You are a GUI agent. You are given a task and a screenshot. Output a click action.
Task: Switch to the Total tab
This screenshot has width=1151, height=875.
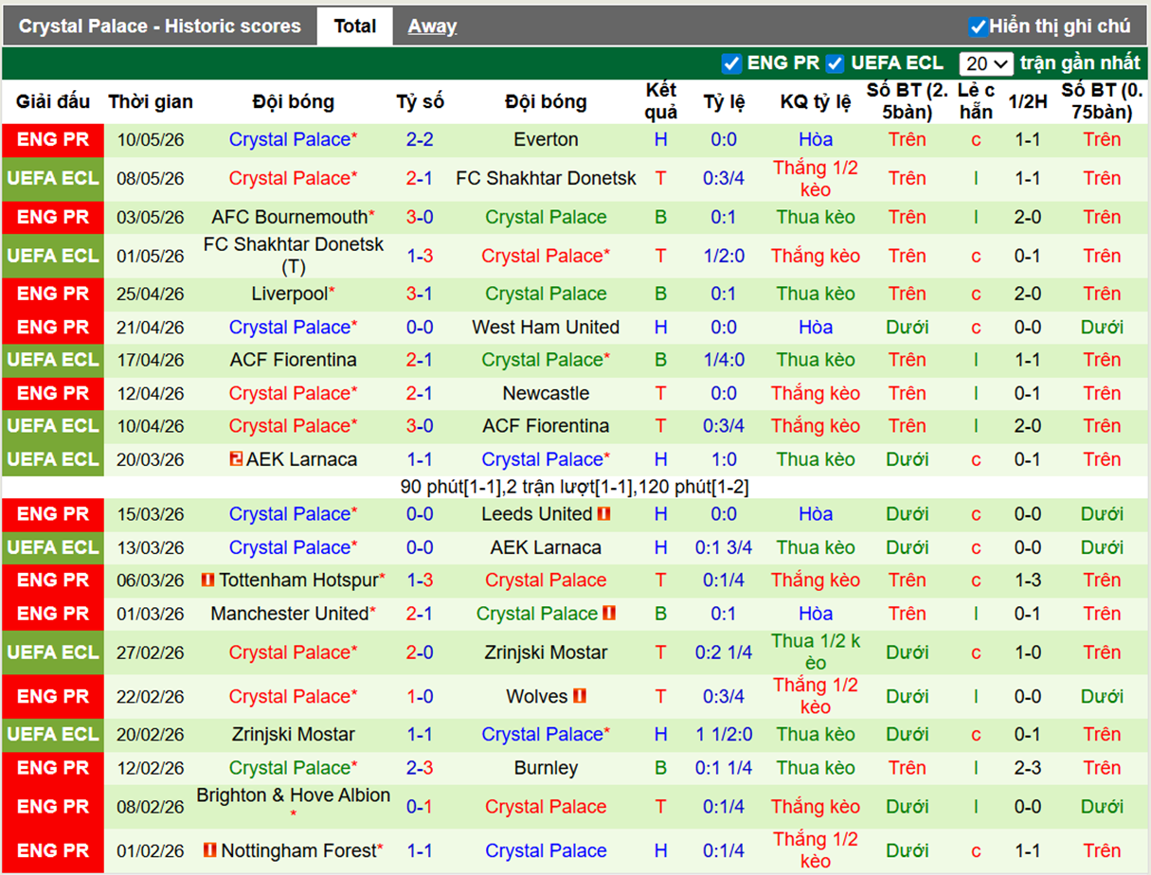(x=354, y=27)
